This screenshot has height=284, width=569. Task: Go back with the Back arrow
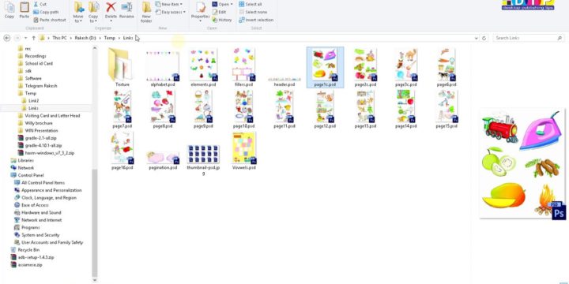(7, 38)
